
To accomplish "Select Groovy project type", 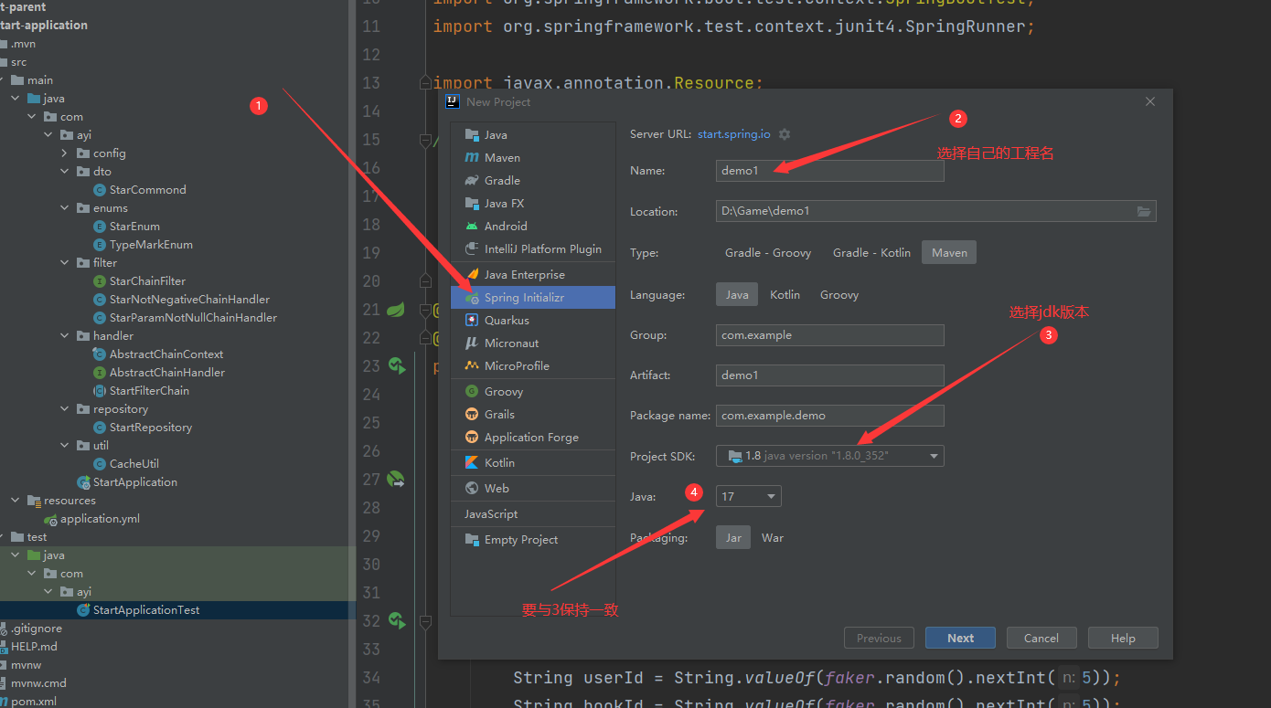I will click(533, 391).
